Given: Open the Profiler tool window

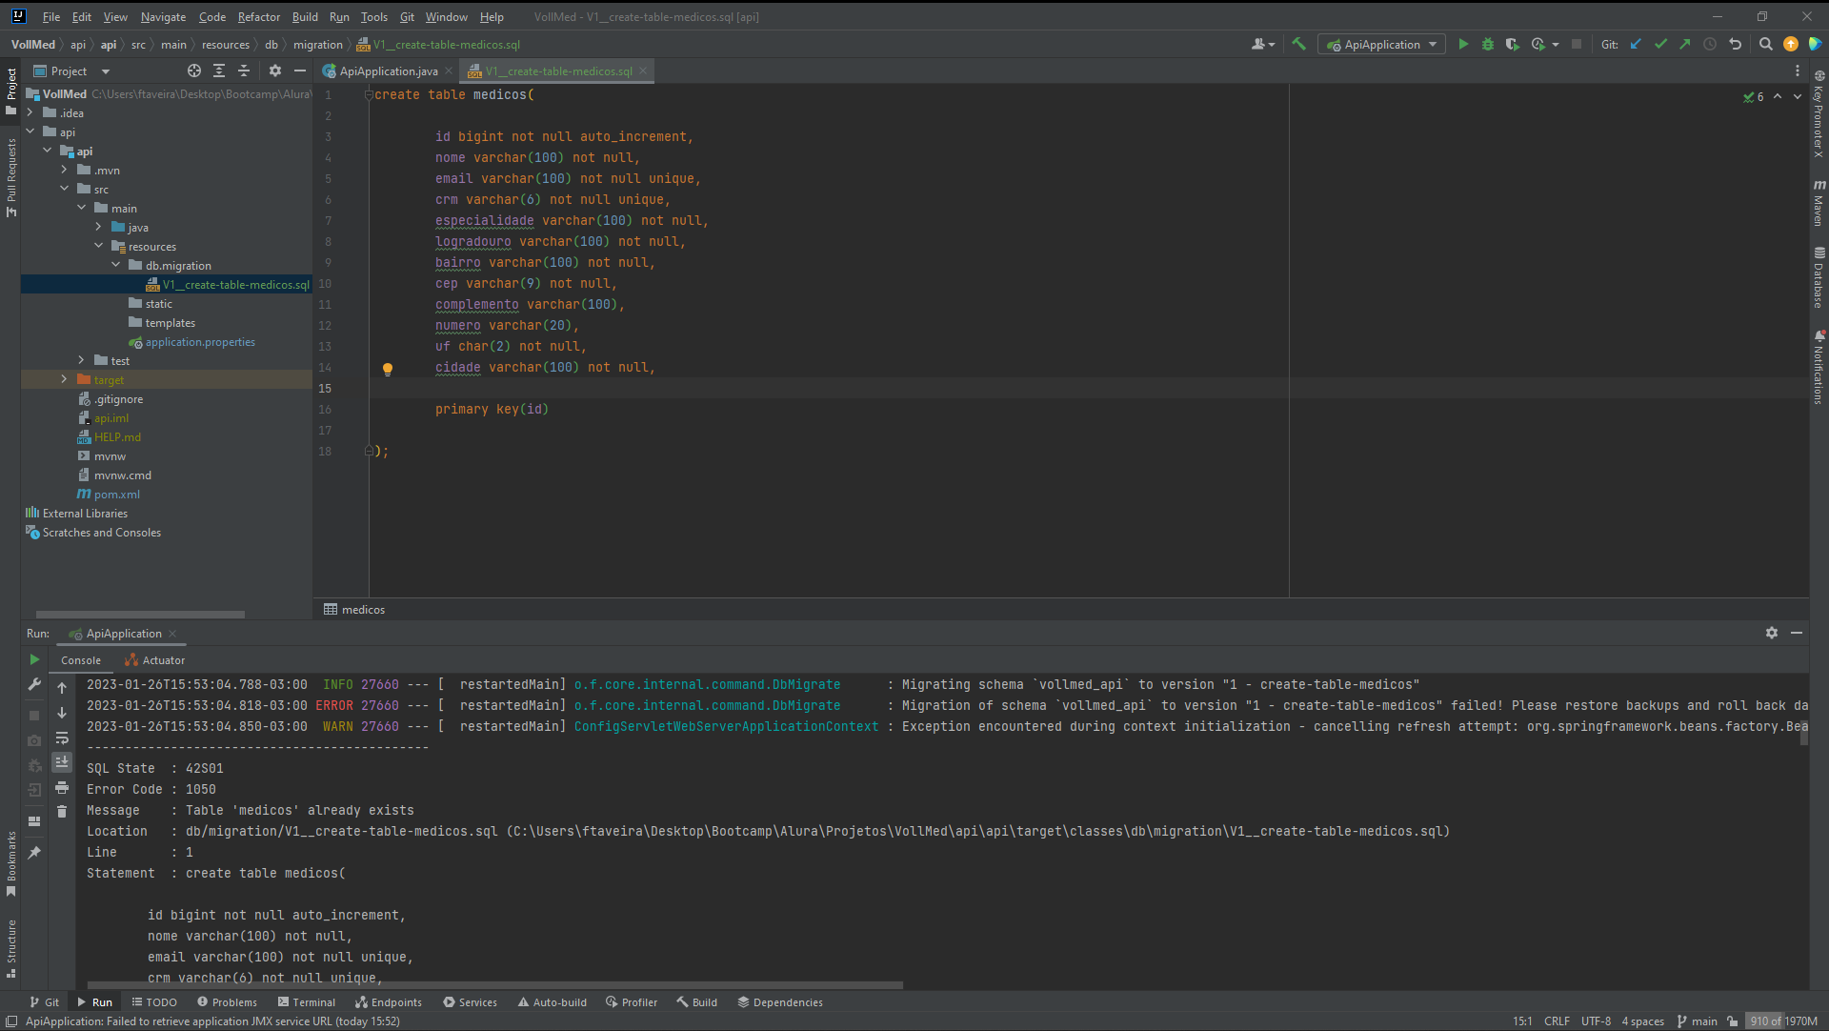Looking at the screenshot, I should (632, 1002).
